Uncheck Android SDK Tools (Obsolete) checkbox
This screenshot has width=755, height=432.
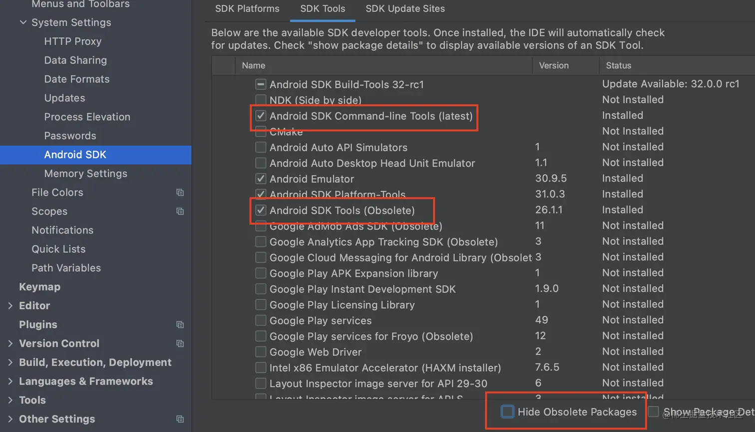[x=261, y=211]
